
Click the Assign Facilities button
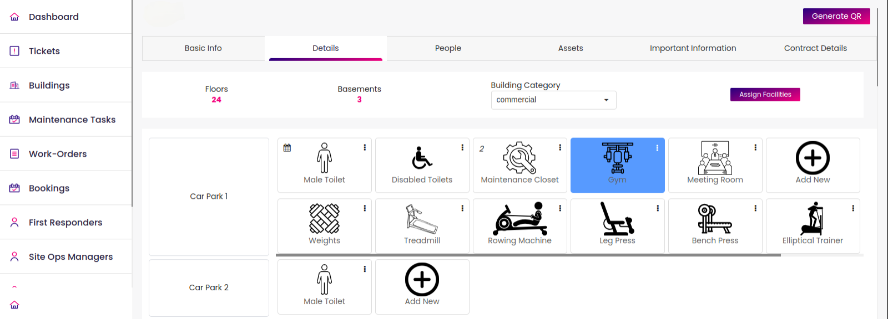tap(765, 95)
